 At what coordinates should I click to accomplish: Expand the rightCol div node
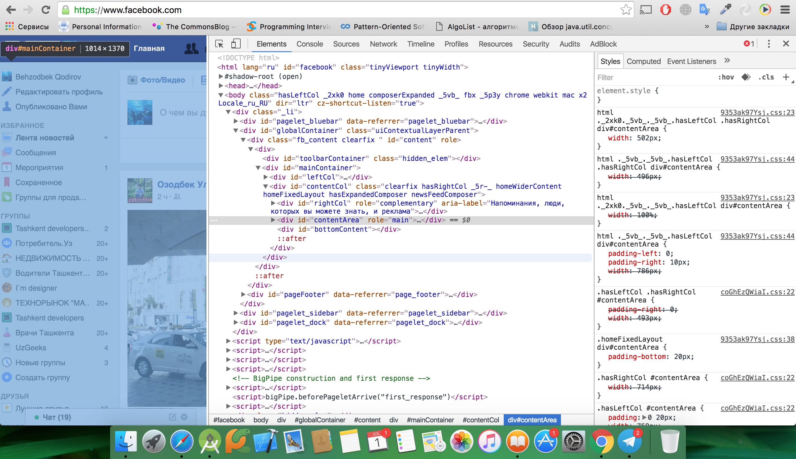coord(273,203)
